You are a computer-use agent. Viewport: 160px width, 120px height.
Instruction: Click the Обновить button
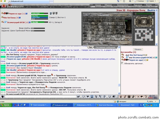click(x=138, y=49)
